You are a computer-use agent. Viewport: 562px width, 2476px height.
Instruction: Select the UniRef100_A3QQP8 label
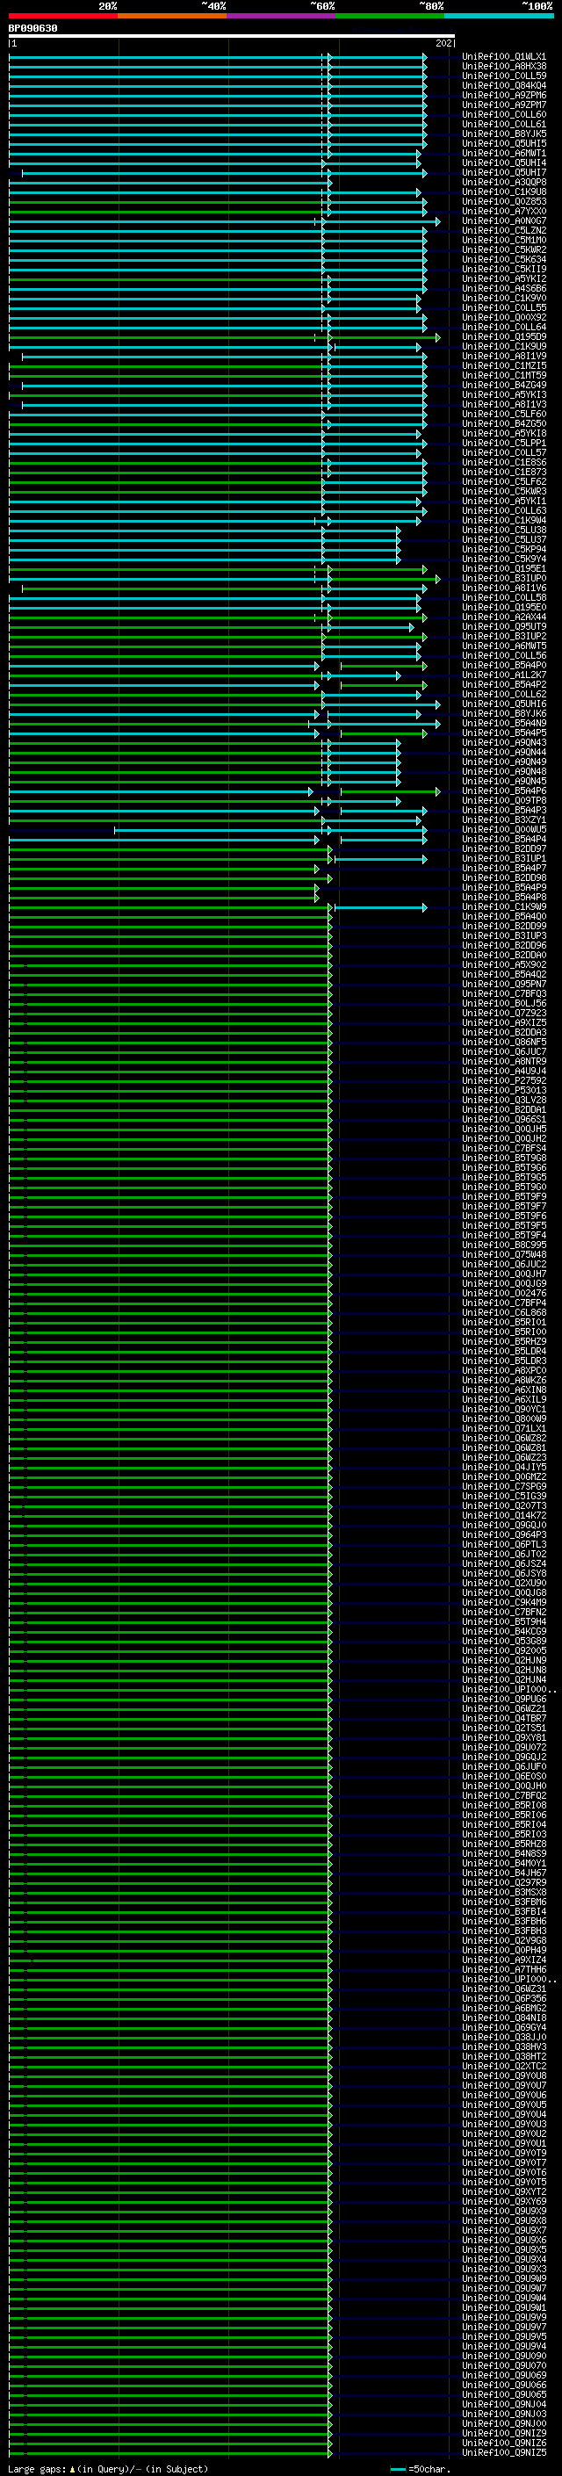pyautogui.click(x=504, y=182)
